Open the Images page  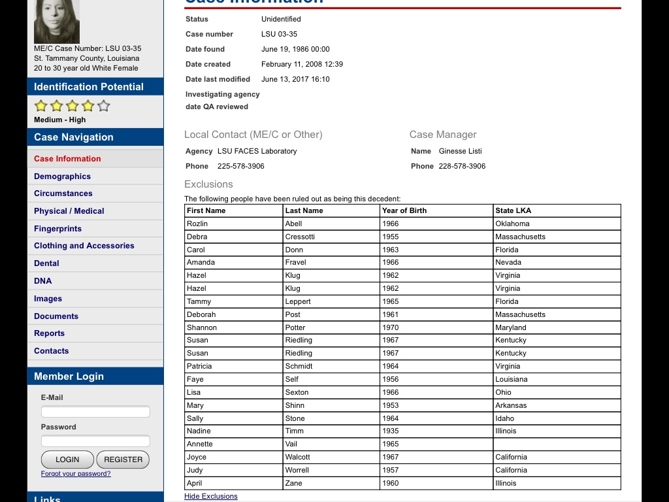tap(48, 299)
